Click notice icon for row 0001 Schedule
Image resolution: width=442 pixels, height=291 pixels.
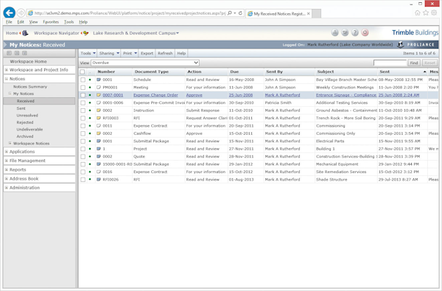99,80
